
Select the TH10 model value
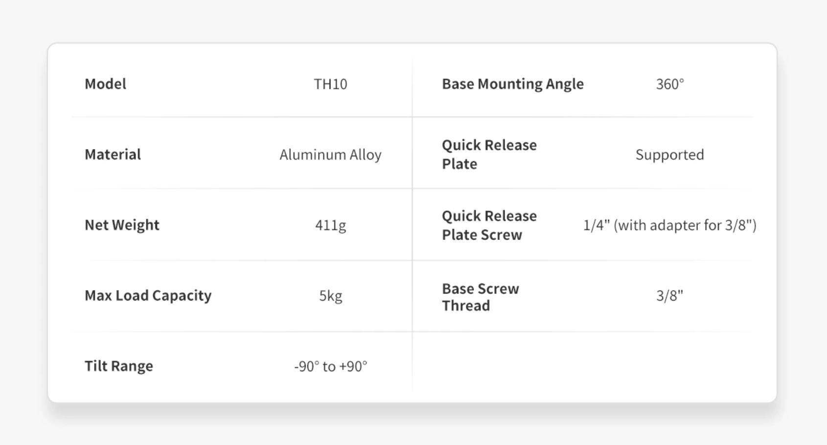330,84
